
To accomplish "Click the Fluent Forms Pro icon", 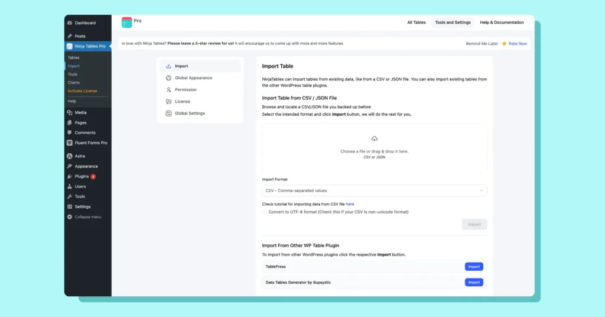I will [70, 143].
